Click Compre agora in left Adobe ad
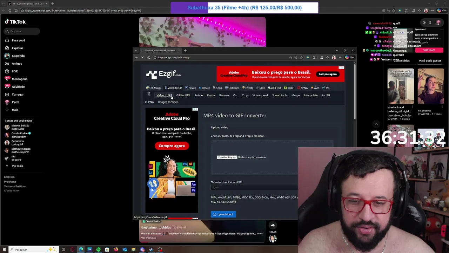The image size is (449, 253). [x=172, y=146]
